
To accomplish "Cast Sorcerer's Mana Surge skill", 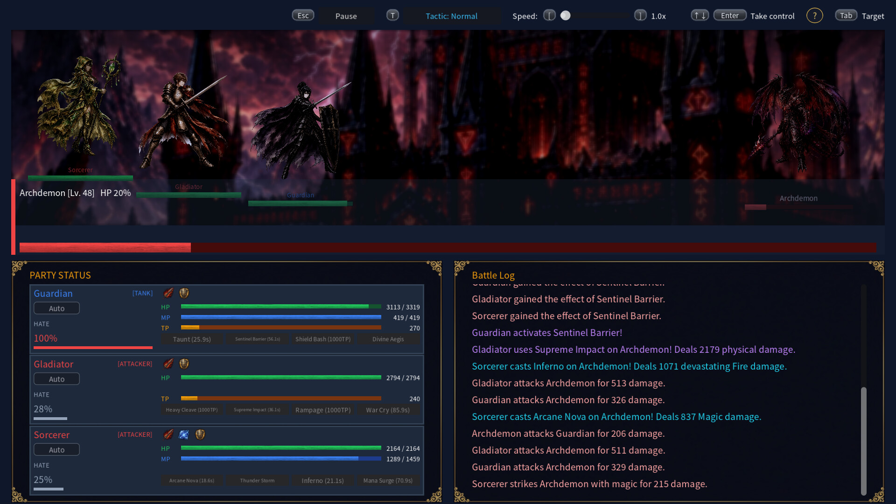I will (388, 480).
